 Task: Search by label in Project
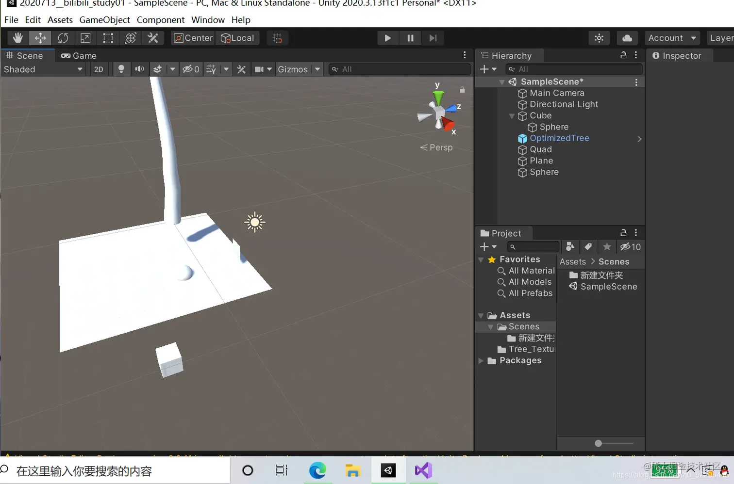coord(588,247)
